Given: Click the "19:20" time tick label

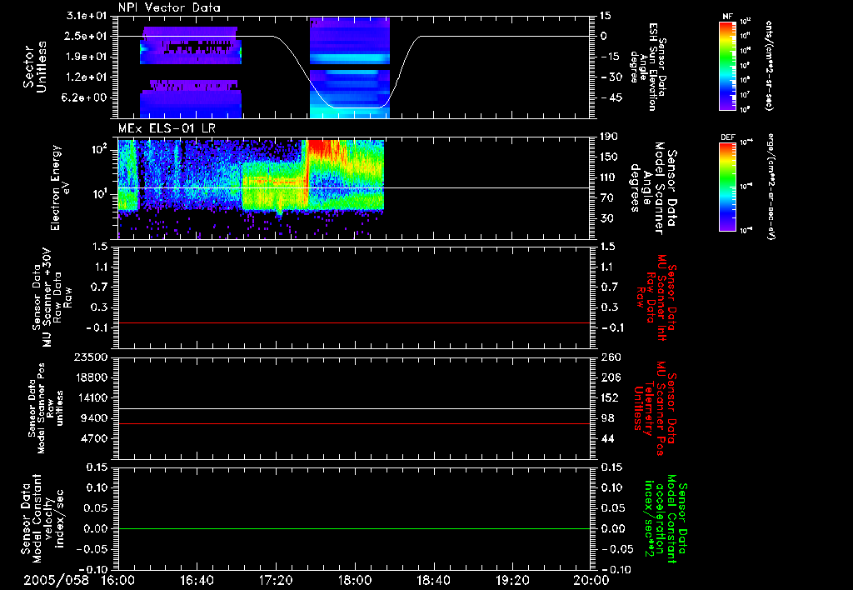Looking at the screenshot, I should pyautogui.click(x=512, y=580).
